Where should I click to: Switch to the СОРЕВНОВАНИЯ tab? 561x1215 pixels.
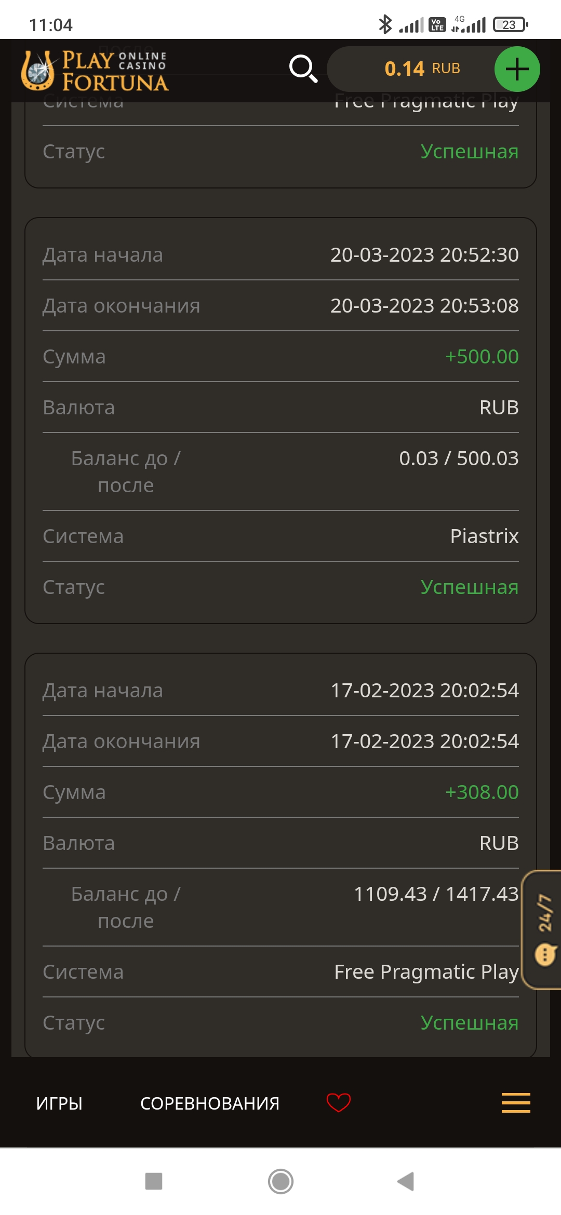[210, 1103]
